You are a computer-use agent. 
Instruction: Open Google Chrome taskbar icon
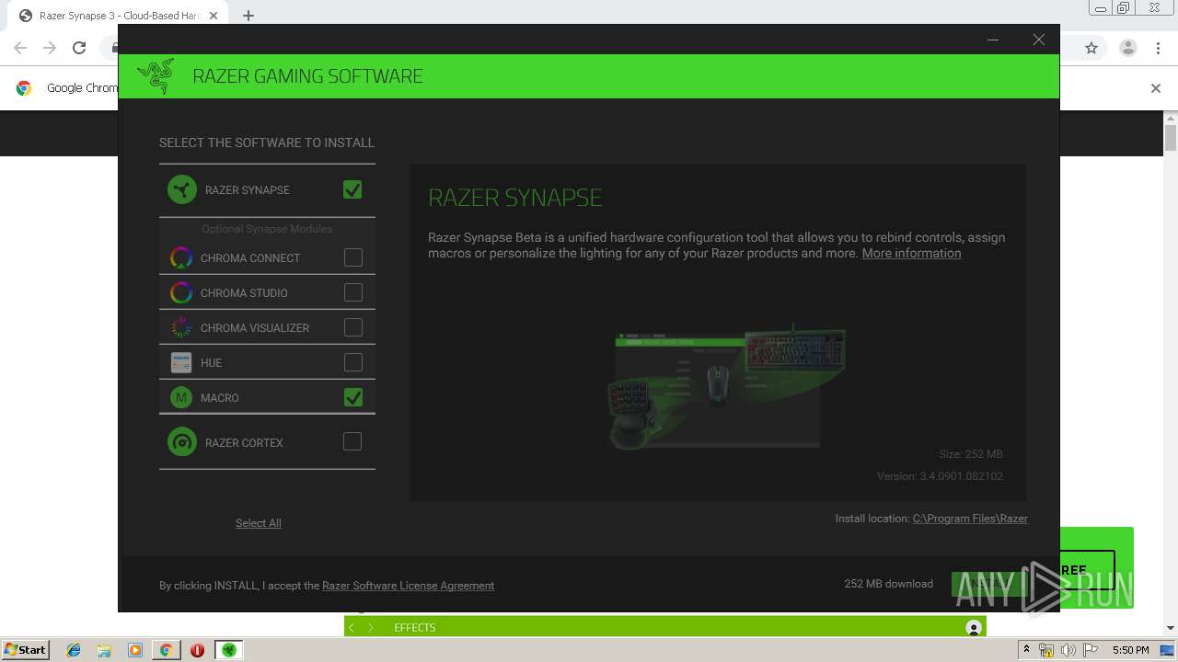pos(166,650)
